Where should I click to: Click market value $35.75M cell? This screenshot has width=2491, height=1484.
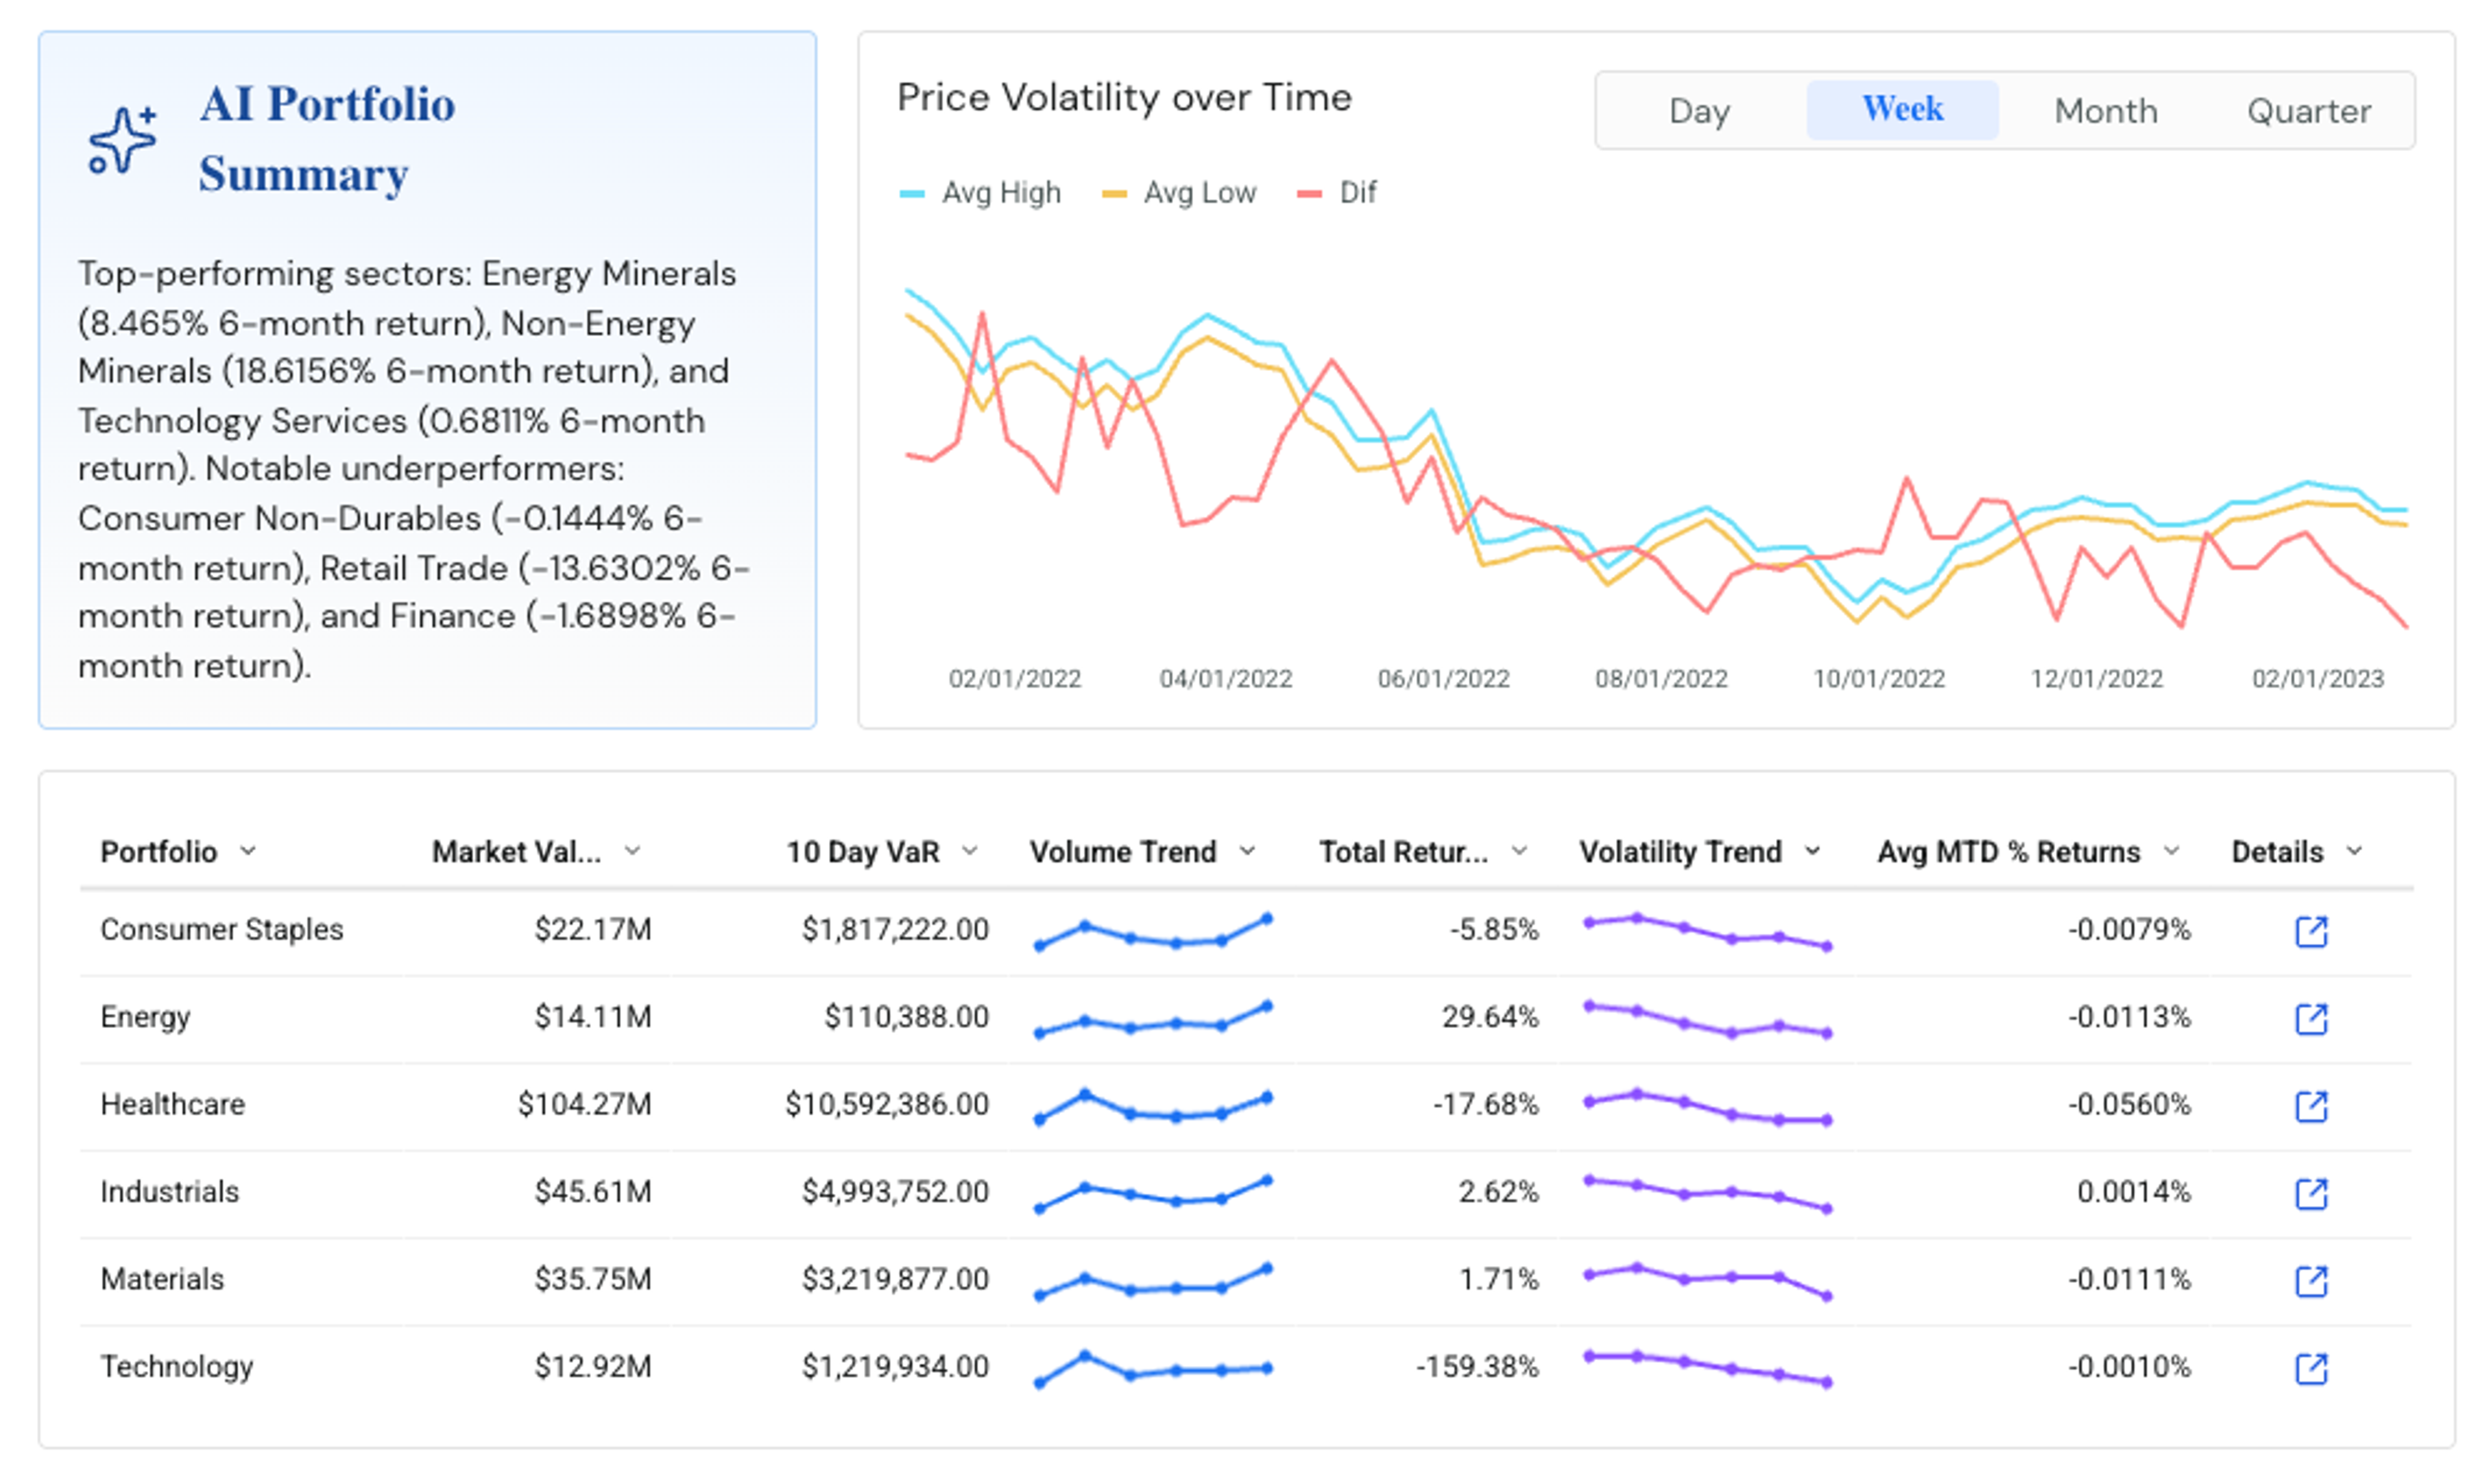point(592,1279)
